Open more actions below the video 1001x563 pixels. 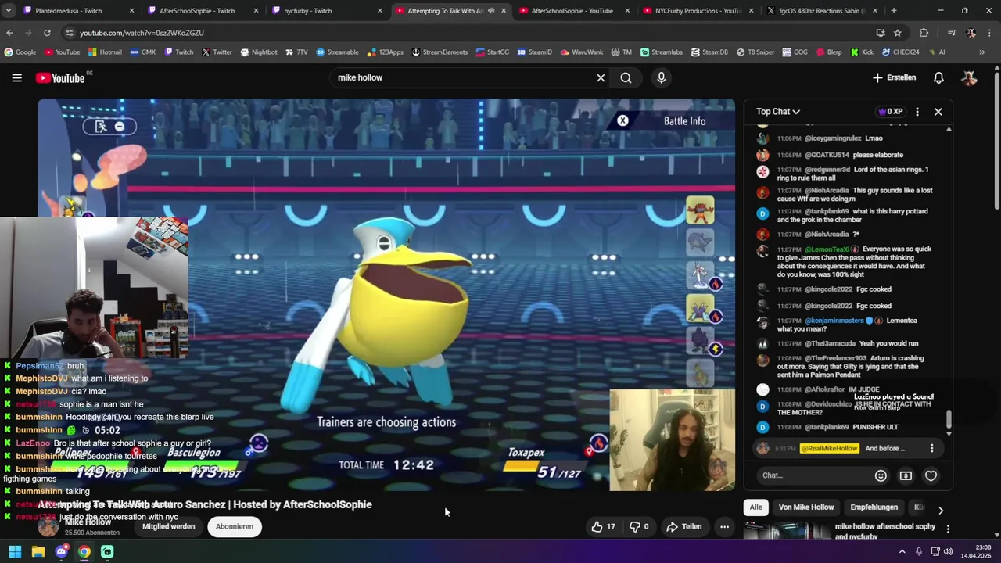pyautogui.click(x=724, y=526)
